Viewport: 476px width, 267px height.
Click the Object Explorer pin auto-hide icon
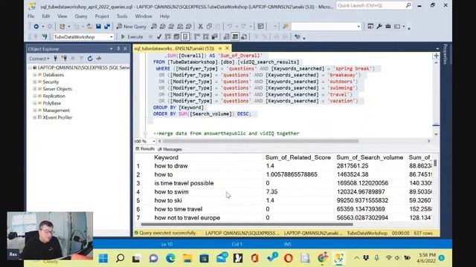click(x=118, y=48)
